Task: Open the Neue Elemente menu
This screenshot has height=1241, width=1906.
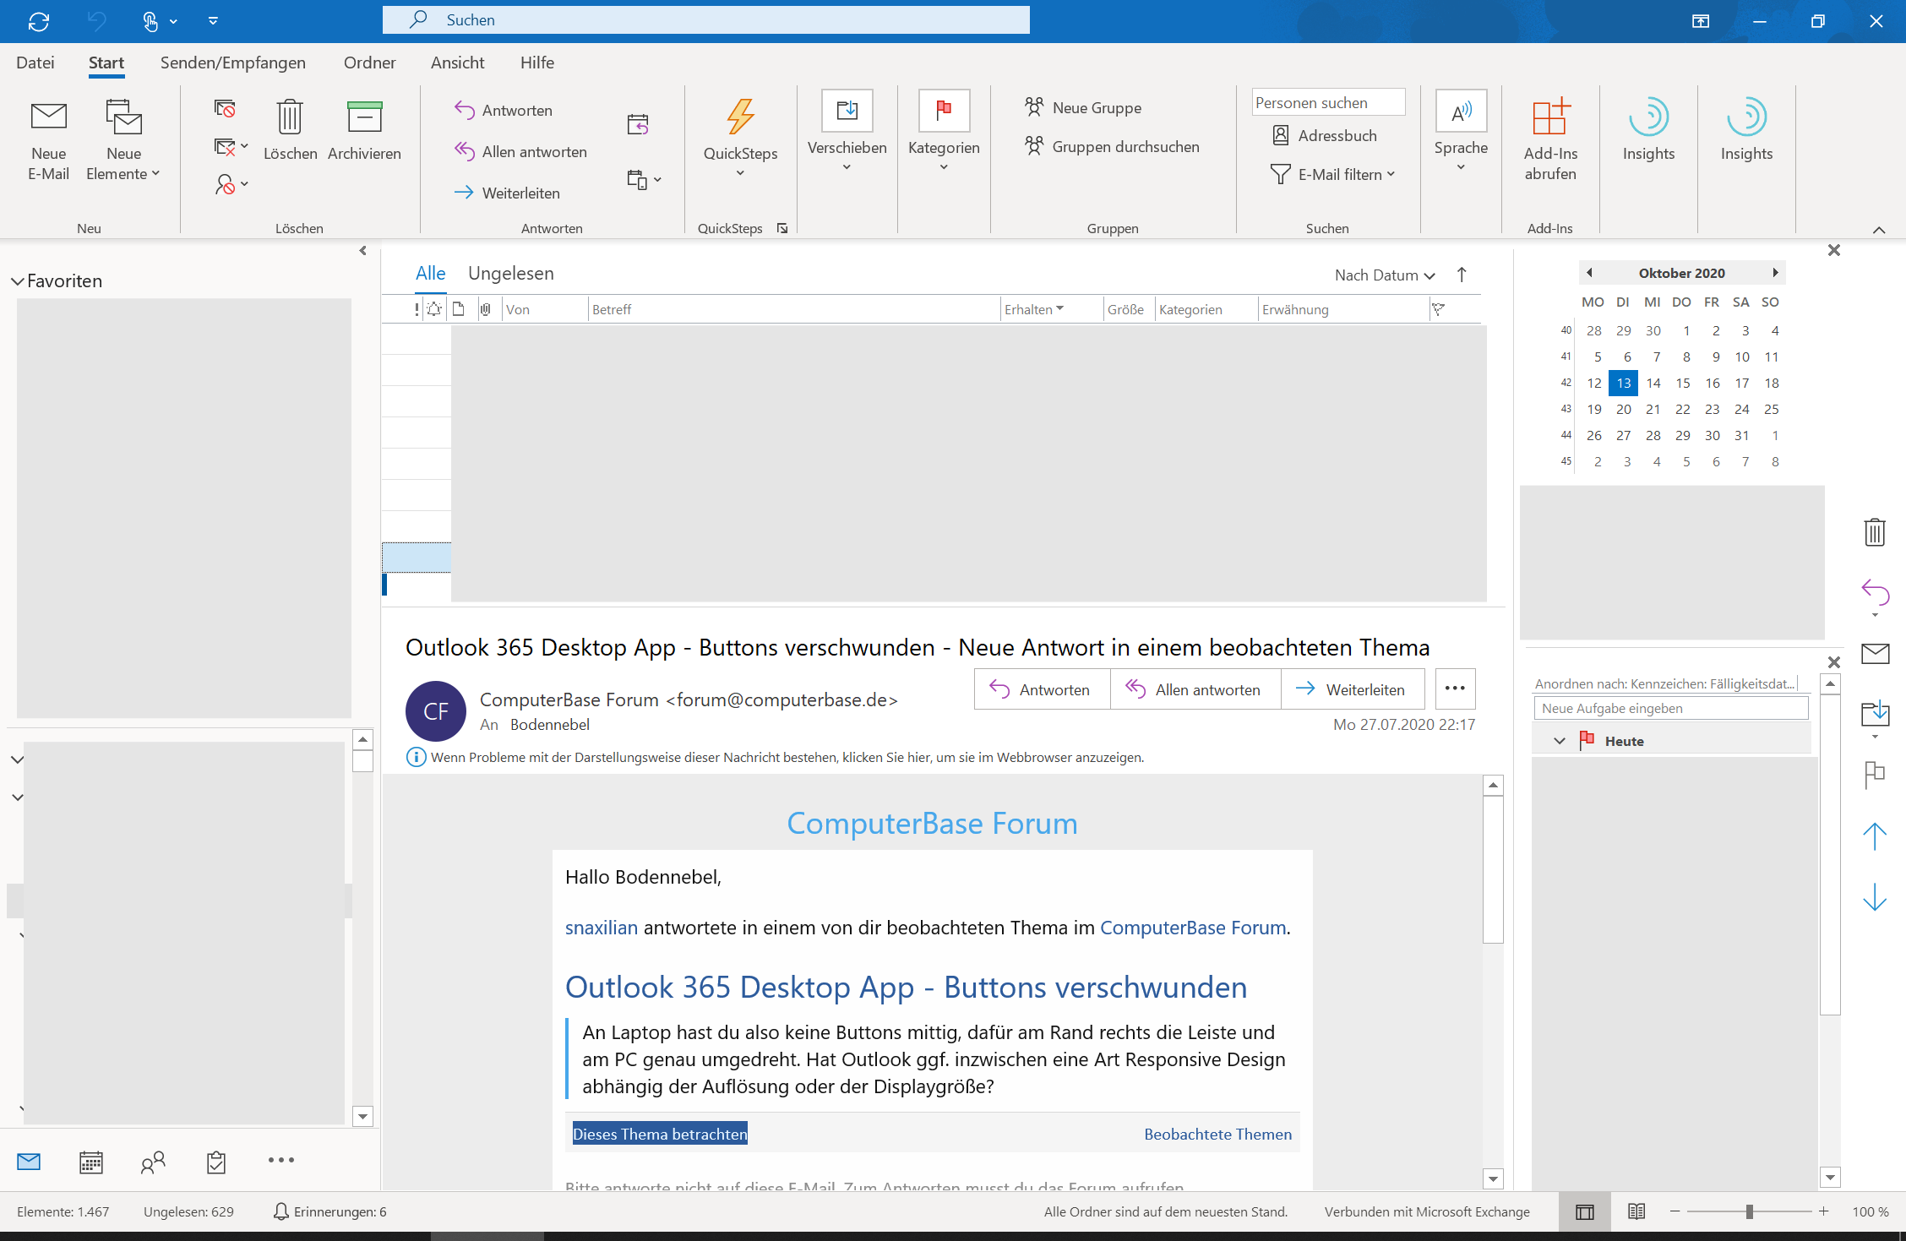Action: pyautogui.click(x=123, y=140)
